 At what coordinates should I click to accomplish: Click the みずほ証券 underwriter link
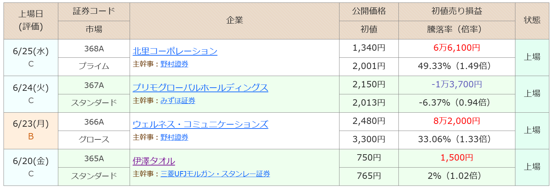coord(178,101)
